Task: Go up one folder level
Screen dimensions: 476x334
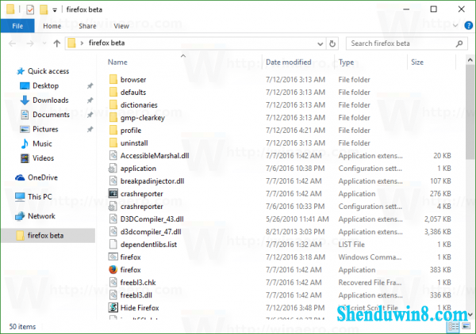Action: (57, 44)
